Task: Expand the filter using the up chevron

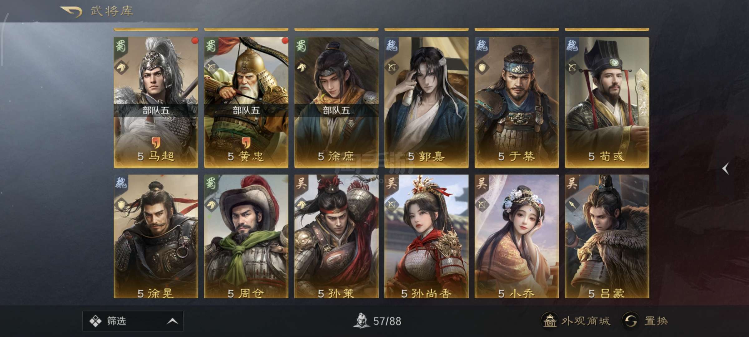Action: (x=173, y=321)
